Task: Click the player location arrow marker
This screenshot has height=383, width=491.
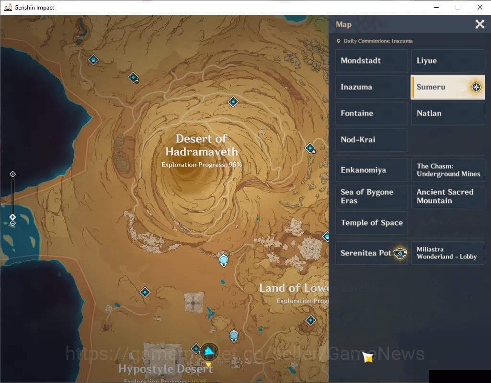Action: coord(209,352)
